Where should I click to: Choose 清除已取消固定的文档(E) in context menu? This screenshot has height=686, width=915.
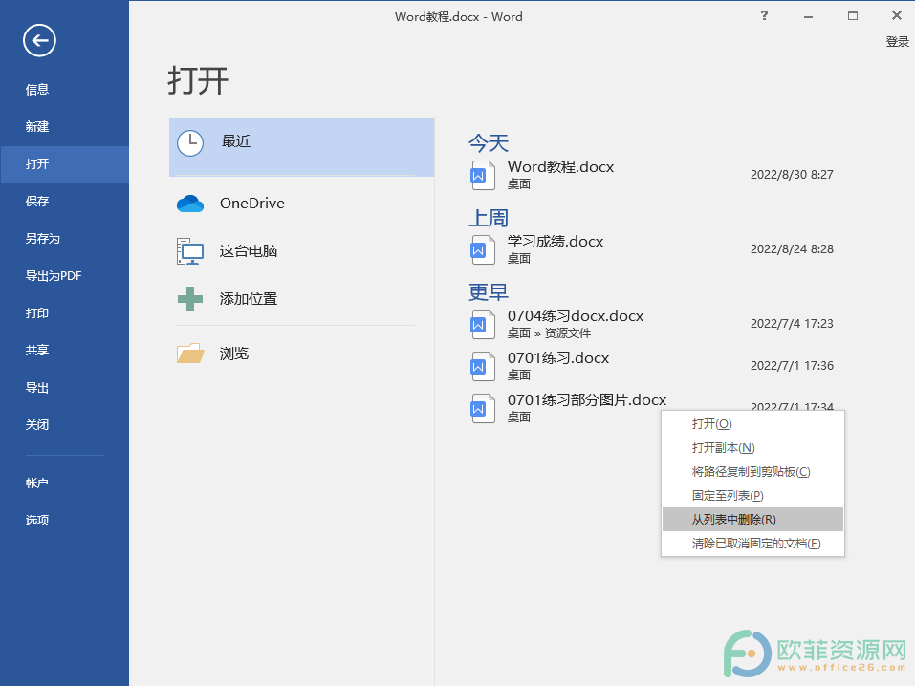pyautogui.click(x=752, y=544)
